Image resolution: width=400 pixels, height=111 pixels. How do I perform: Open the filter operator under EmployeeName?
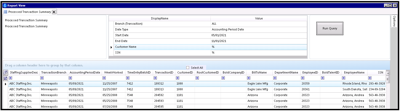click(343, 78)
